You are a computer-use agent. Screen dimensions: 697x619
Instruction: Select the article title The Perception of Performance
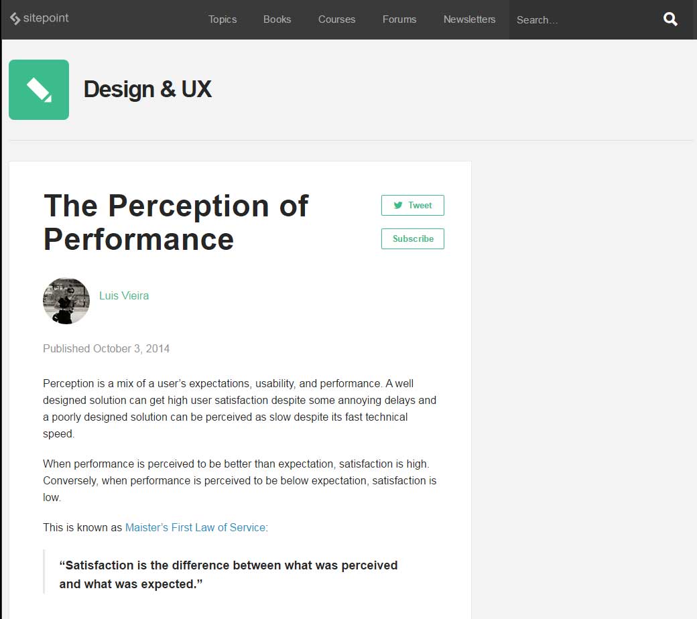[176, 222]
